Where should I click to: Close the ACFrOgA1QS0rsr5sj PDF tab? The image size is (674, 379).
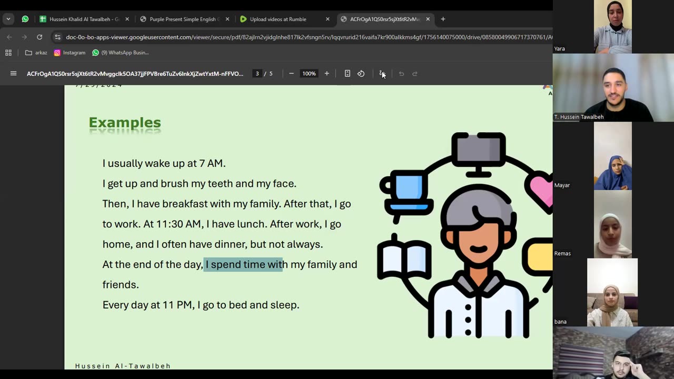(x=428, y=19)
